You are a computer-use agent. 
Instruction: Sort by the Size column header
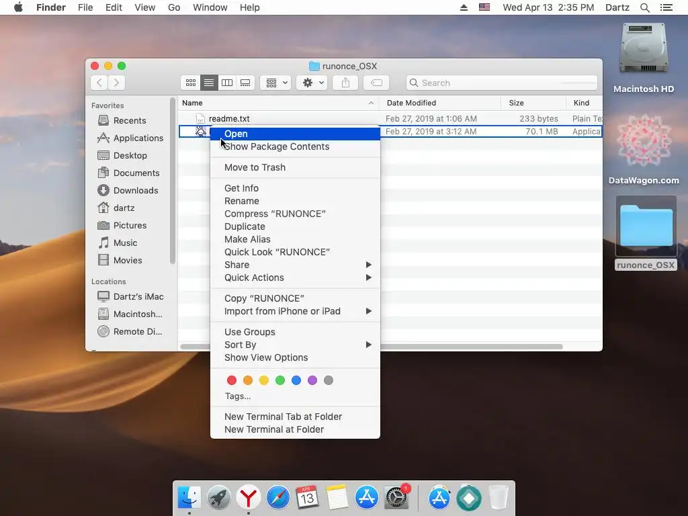(533, 103)
